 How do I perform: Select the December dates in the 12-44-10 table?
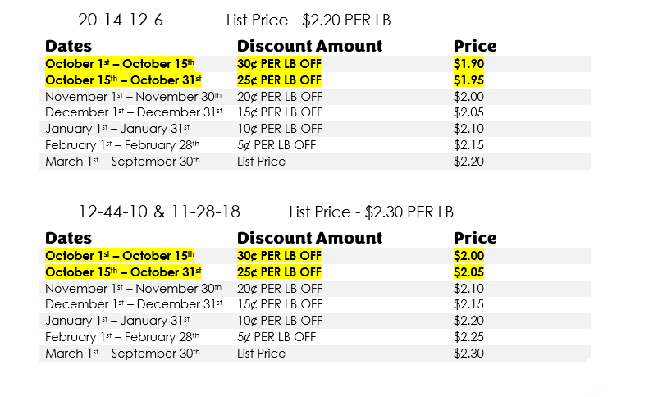[133, 304]
